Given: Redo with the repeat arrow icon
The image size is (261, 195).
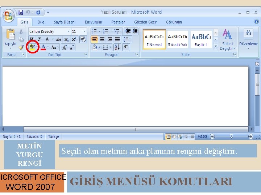Looking at the screenshot, I should click(x=38, y=12).
